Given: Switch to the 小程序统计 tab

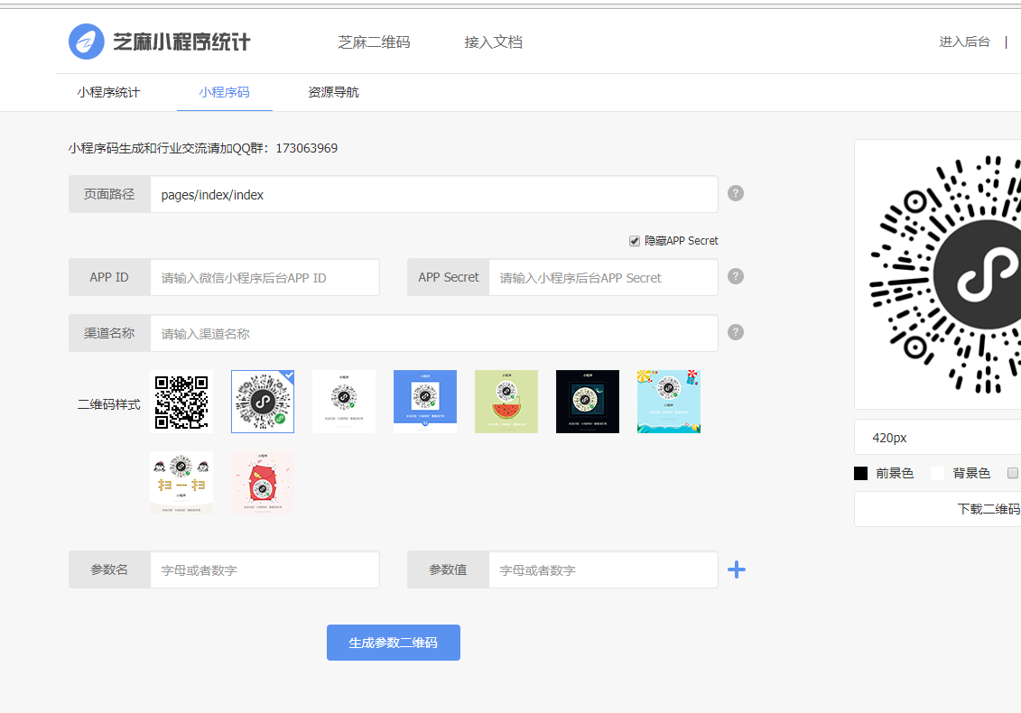Looking at the screenshot, I should 108,91.
